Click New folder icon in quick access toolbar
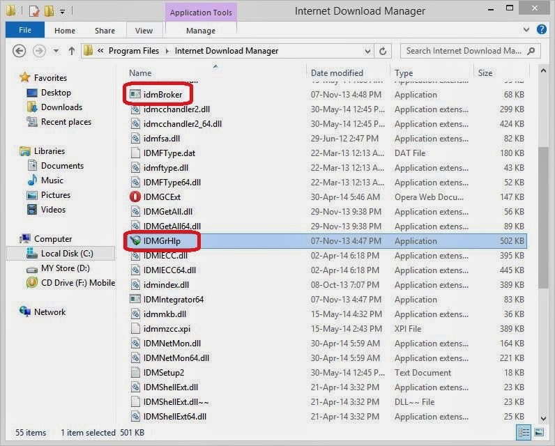 50,11
